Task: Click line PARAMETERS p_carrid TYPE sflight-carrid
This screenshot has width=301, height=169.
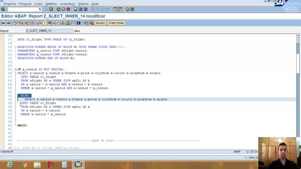Action: (x=53, y=51)
